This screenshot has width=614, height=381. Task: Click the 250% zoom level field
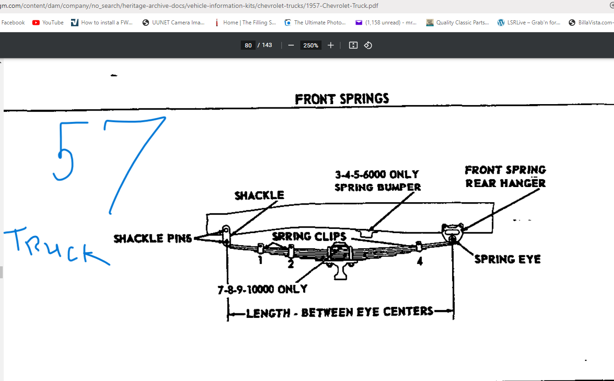click(x=310, y=45)
